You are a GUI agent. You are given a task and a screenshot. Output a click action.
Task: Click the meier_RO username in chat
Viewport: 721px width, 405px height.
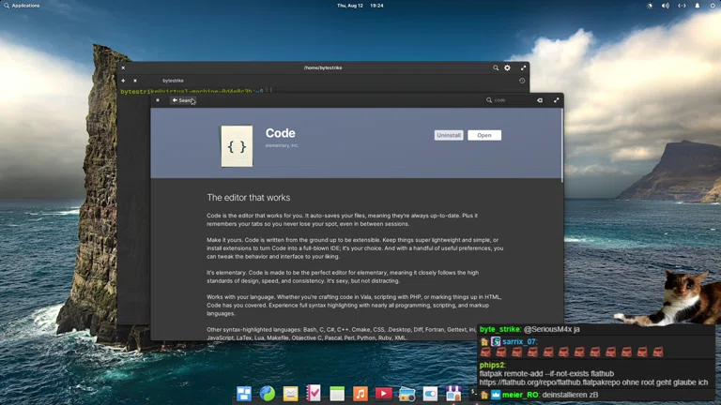[520, 395]
